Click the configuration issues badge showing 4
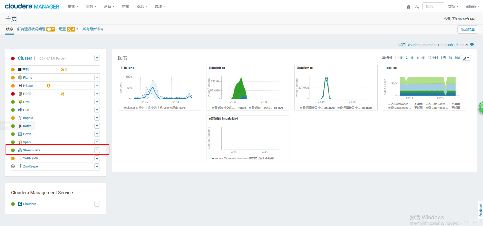This screenshot has height=226, width=483. (71, 29)
